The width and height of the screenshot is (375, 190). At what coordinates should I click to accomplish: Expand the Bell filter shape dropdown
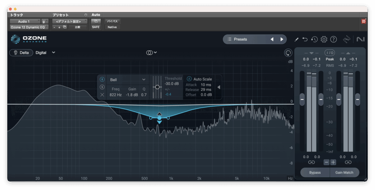pyautogui.click(x=127, y=79)
